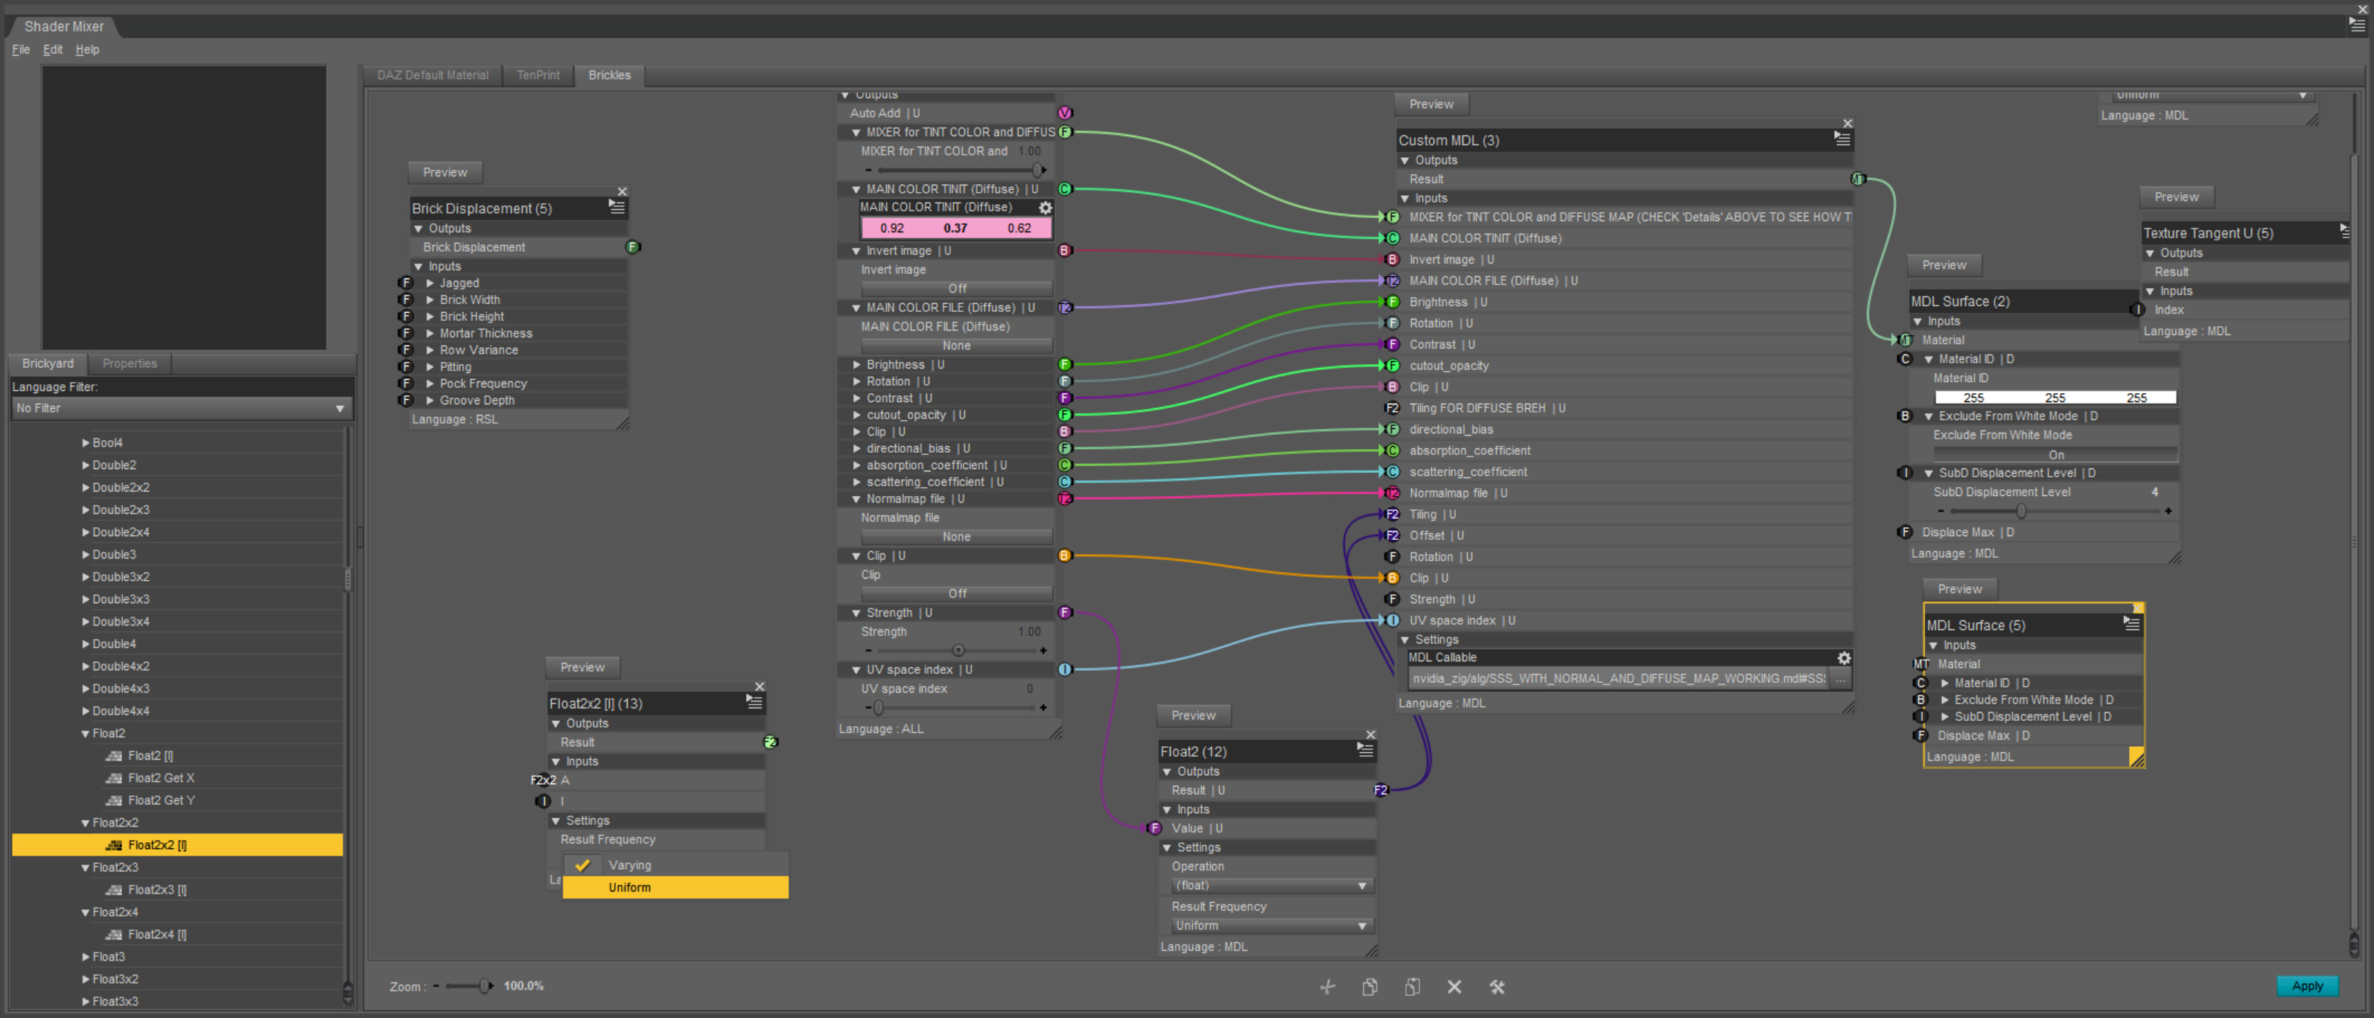Open the Language Filter dropdown
Viewport: 2374px width, 1018px height.
181,408
